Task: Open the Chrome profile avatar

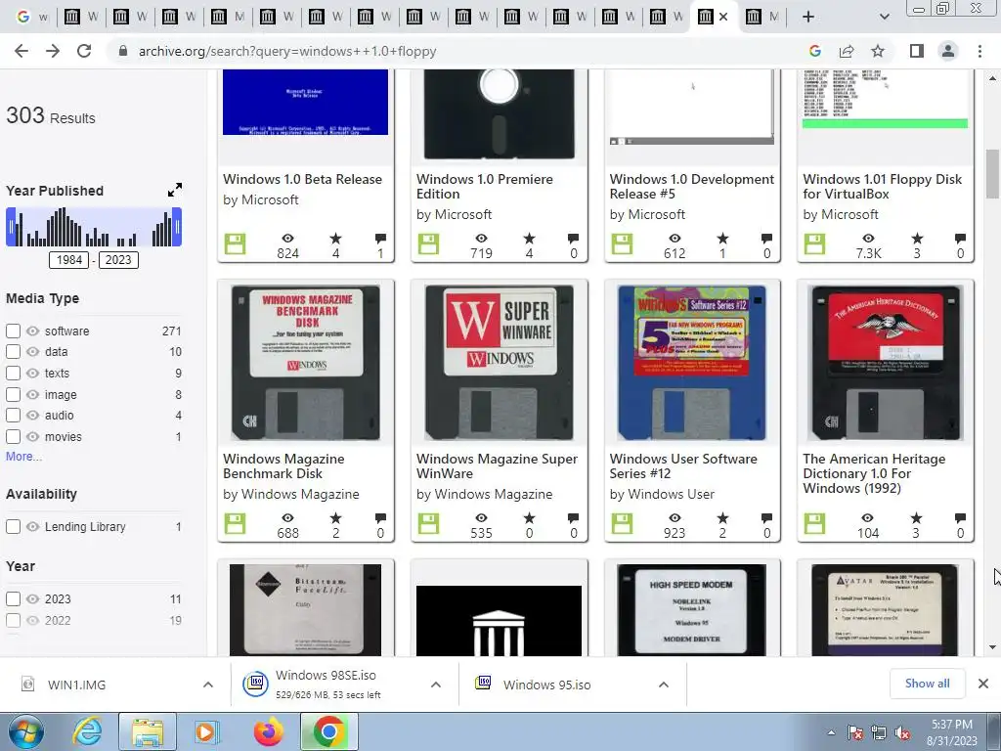Action: (x=948, y=51)
